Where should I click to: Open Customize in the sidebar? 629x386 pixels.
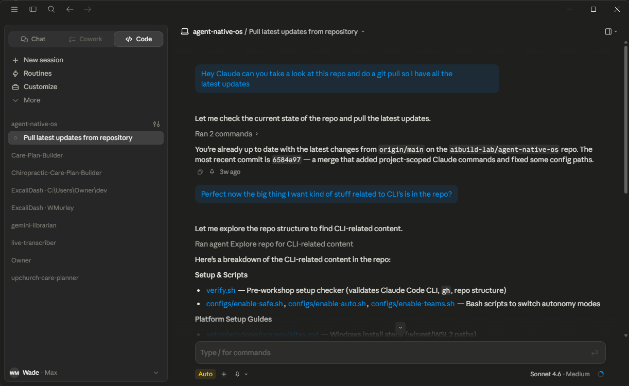click(34, 86)
